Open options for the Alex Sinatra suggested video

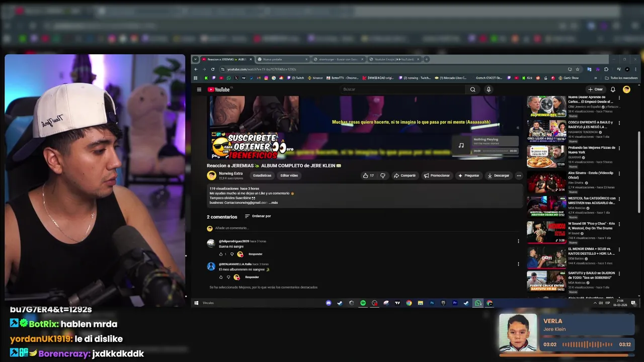(619, 173)
